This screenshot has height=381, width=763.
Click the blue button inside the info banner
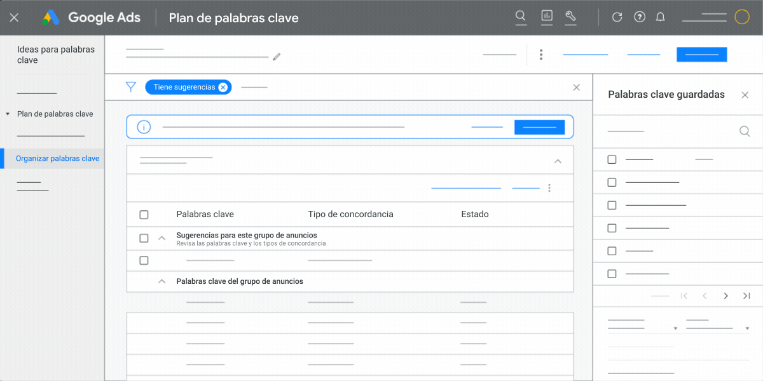pos(539,127)
